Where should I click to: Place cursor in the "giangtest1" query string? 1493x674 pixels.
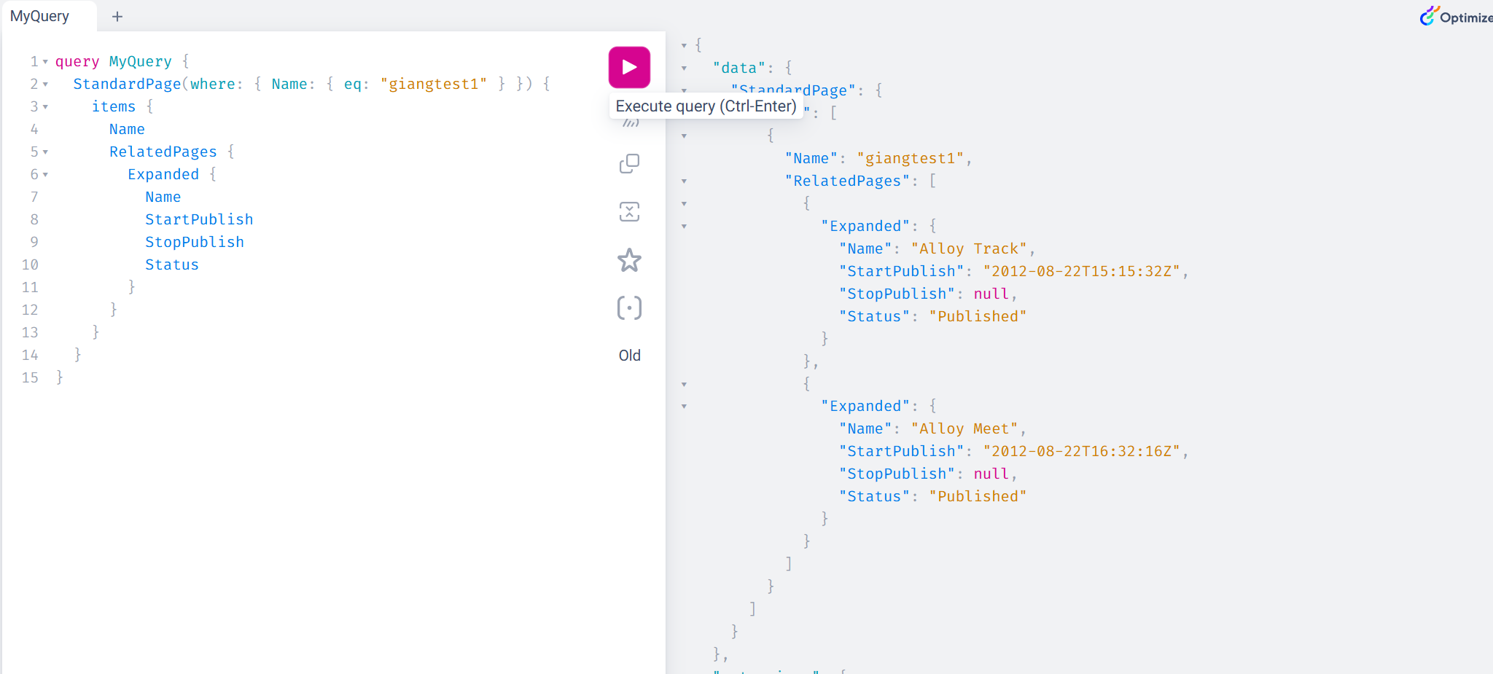[433, 85]
